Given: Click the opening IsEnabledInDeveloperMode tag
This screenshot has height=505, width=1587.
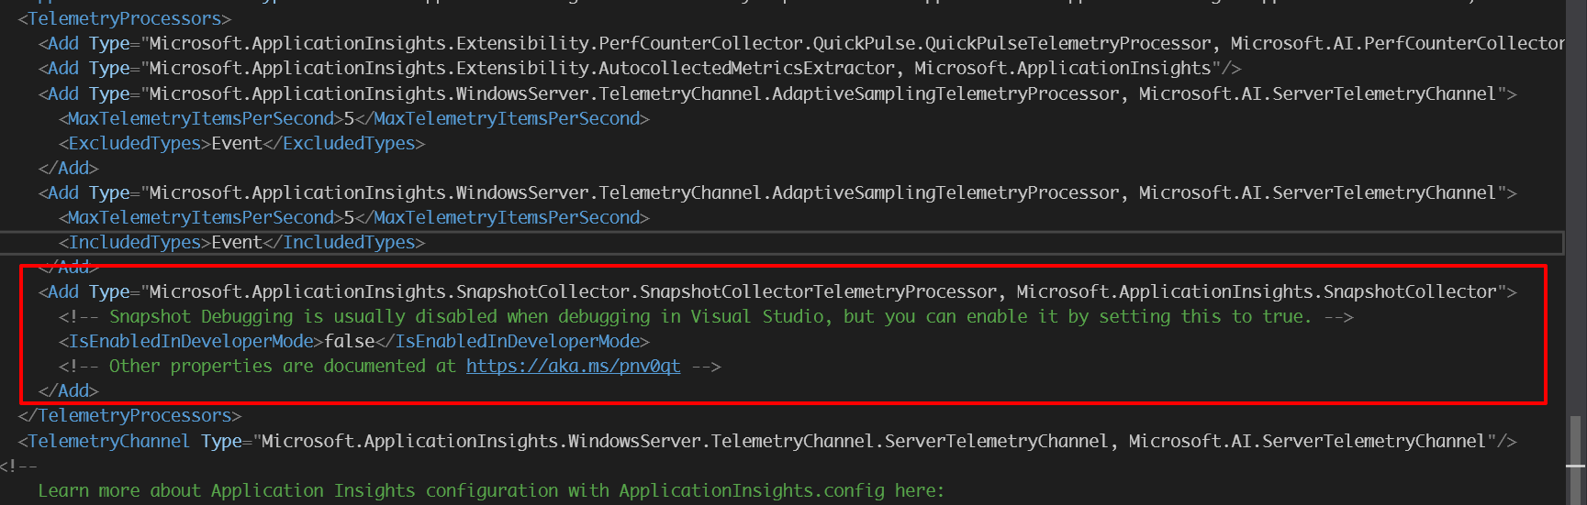Looking at the screenshot, I should [191, 341].
